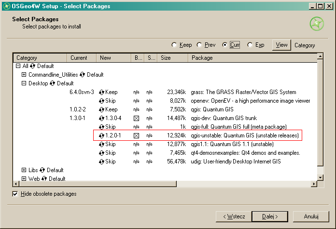Click the Category column header
The width and height of the screenshot is (336, 229).
click(x=40, y=58)
